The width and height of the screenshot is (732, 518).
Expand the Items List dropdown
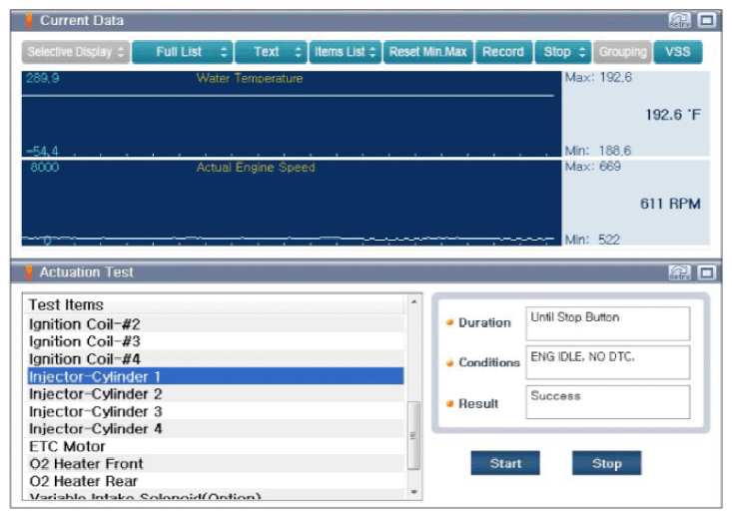point(345,52)
